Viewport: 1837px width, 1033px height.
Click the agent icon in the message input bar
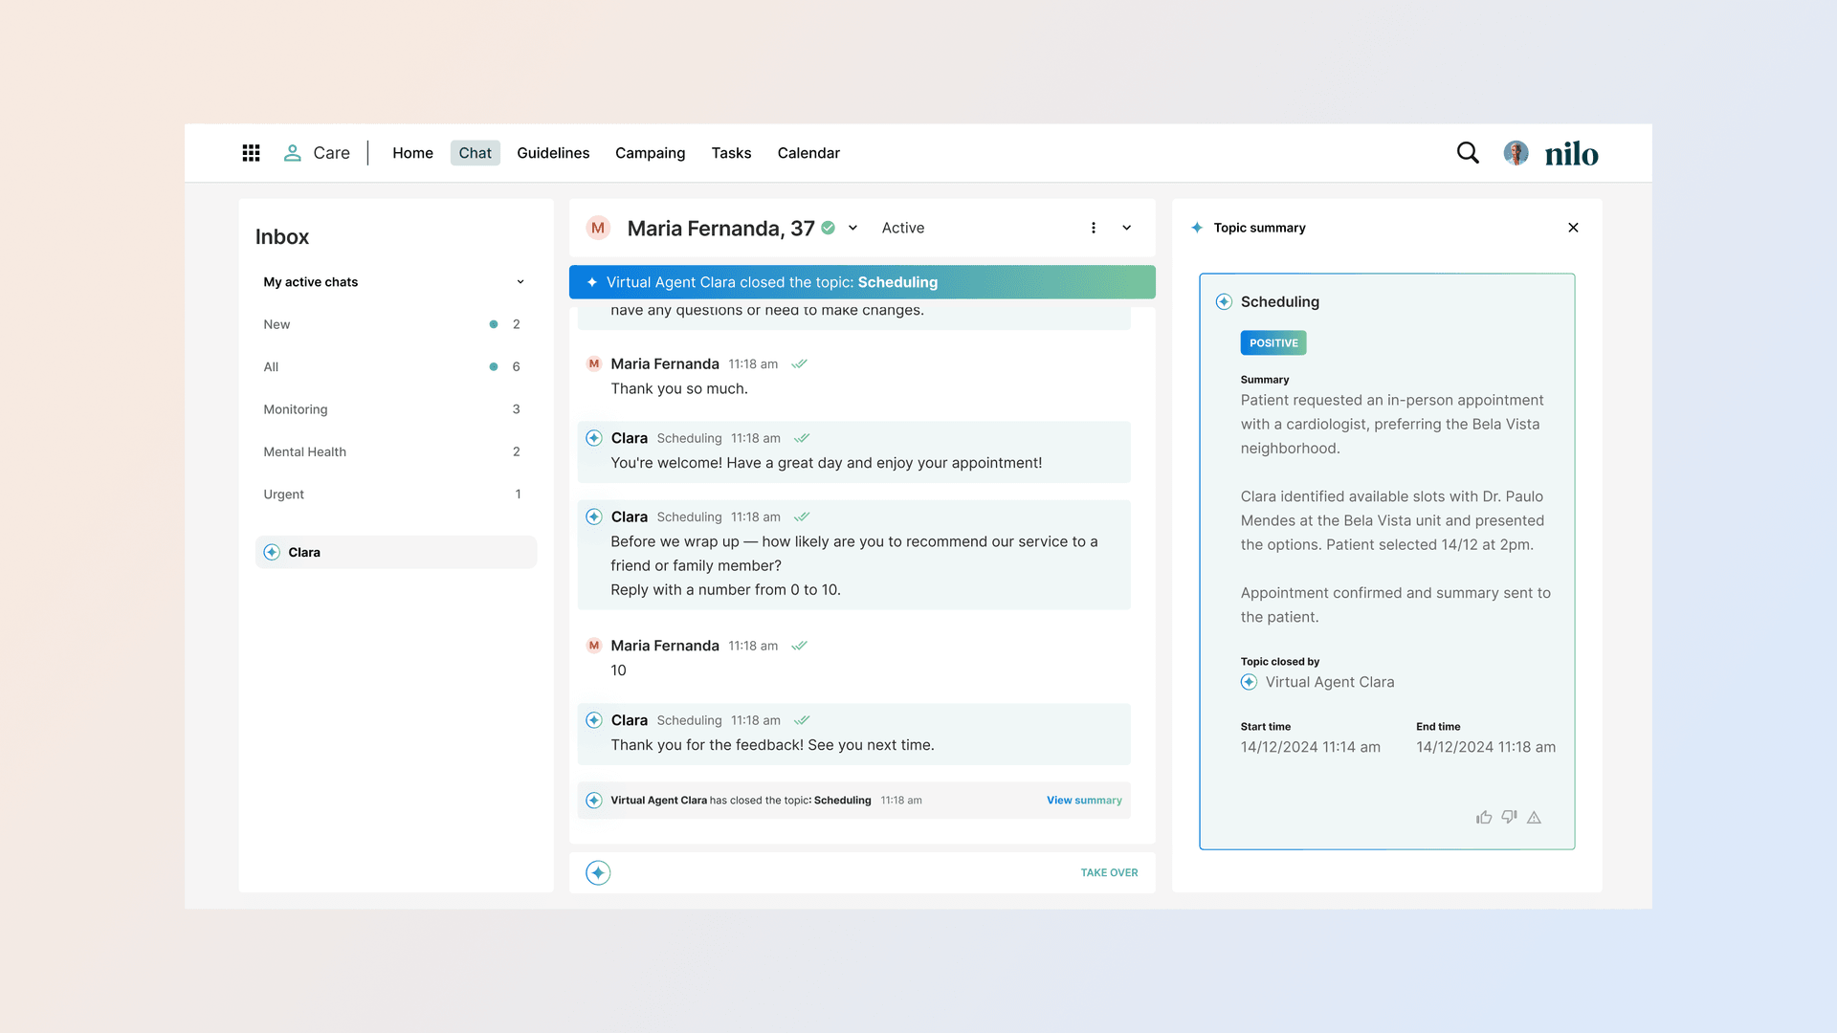tap(598, 872)
